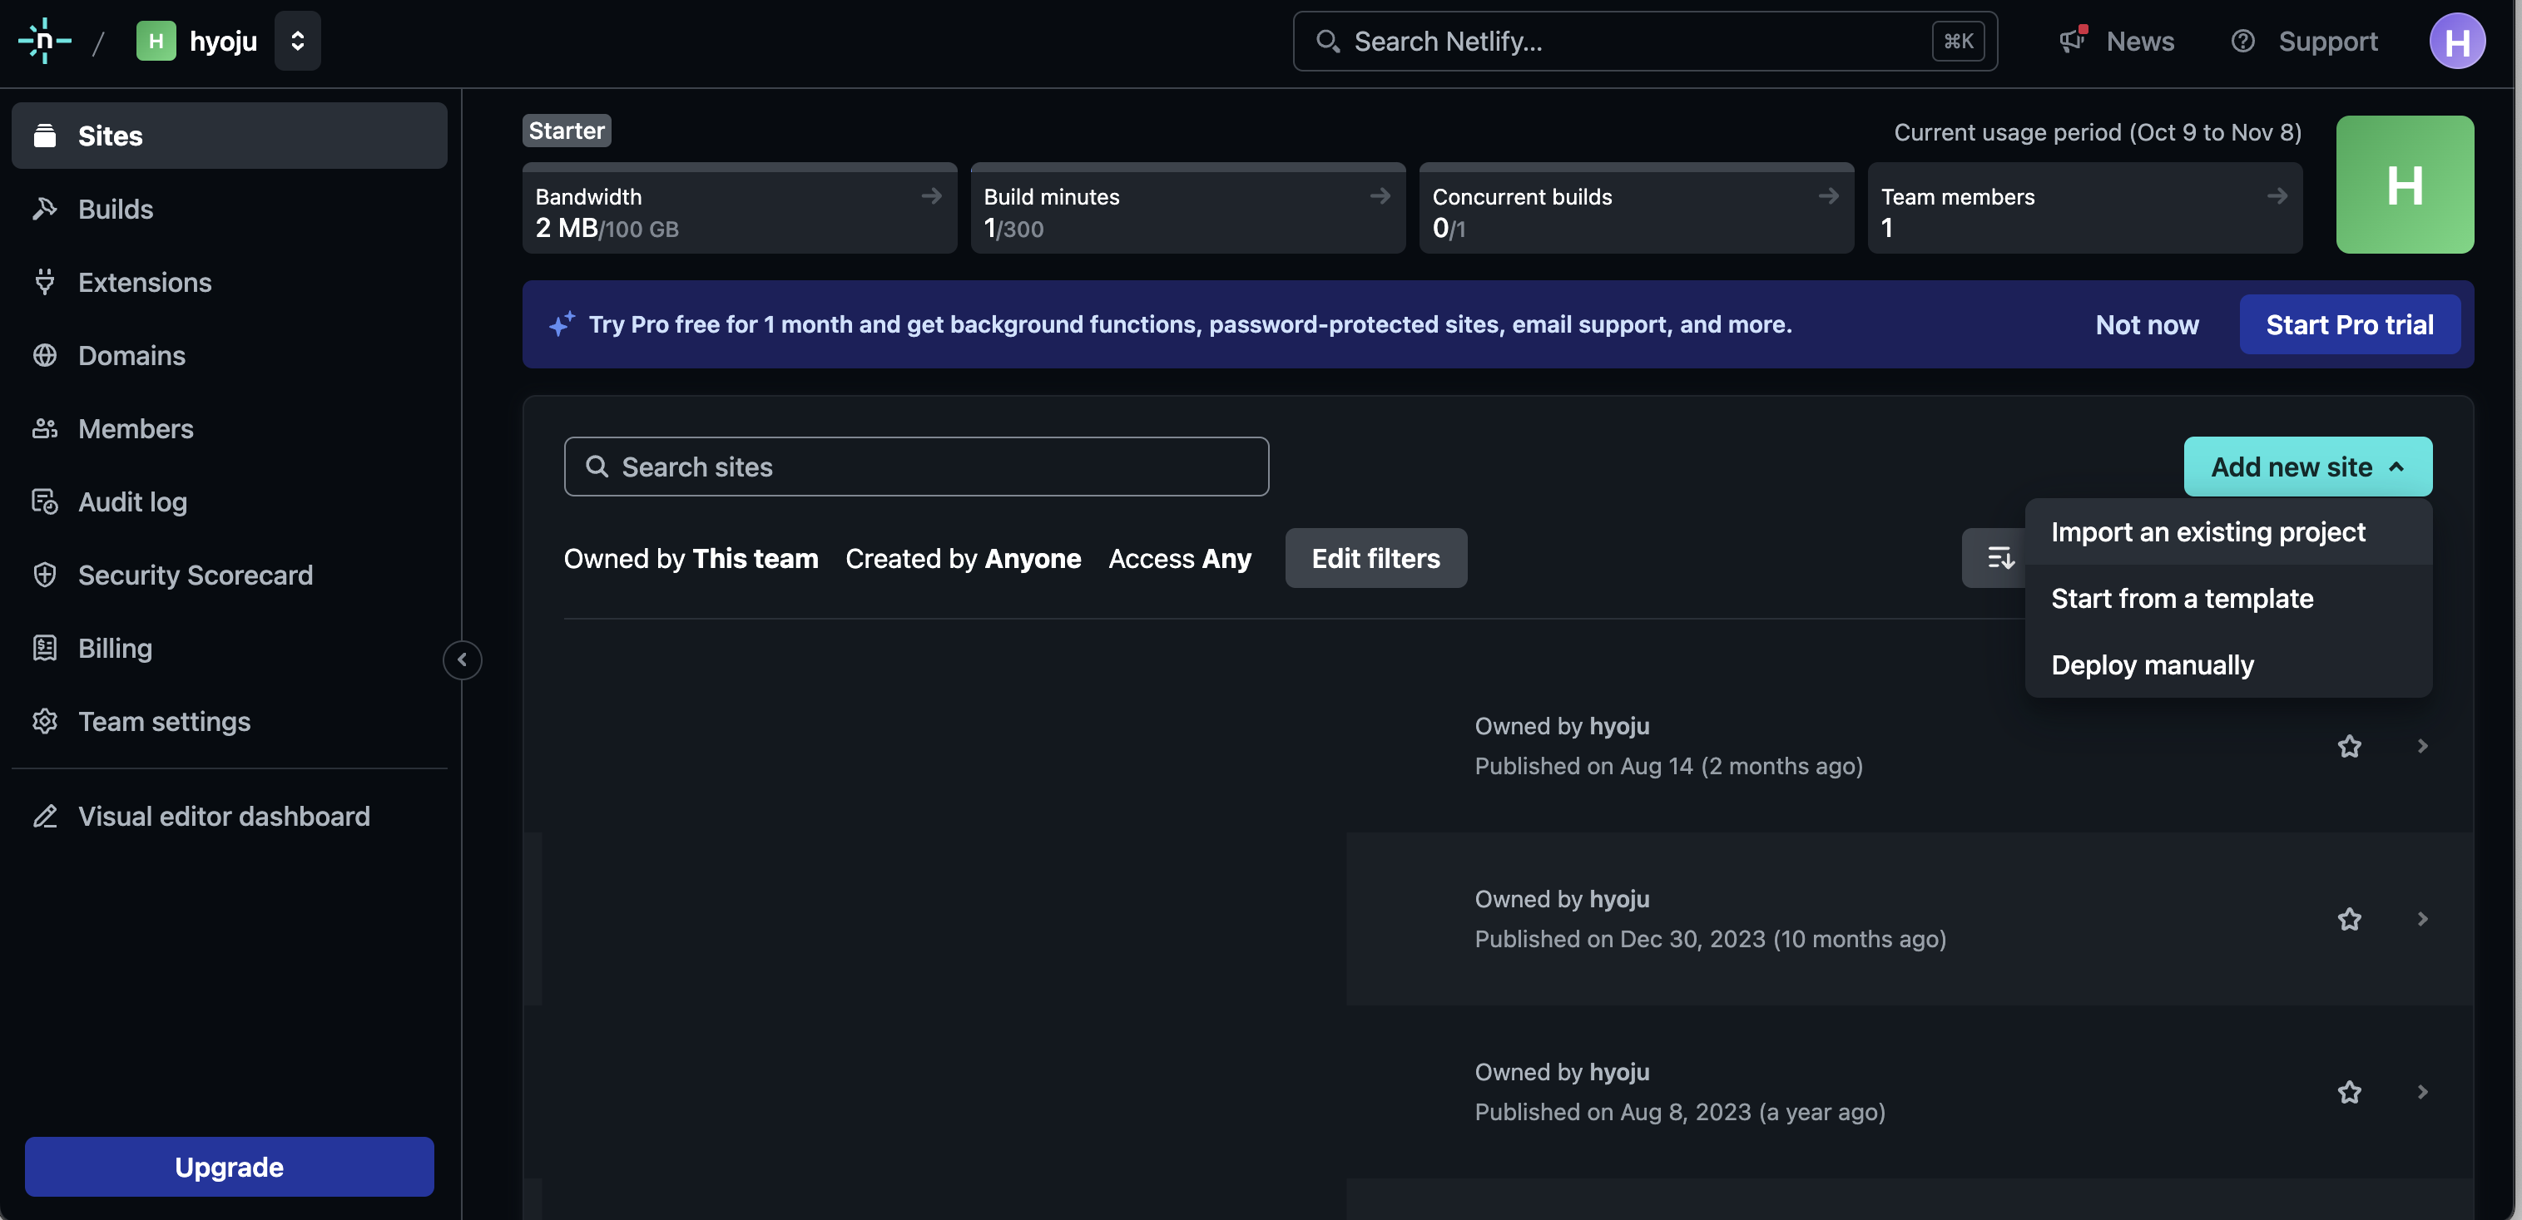This screenshot has height=1220, width=2522.
Task: Star the site published Aug 8, 2023
Action: click(x=2349, y=1092)
